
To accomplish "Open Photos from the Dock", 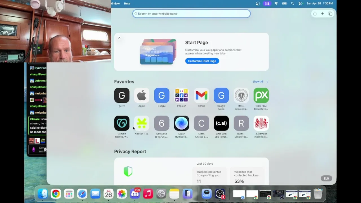I will [x=122, y=194].
